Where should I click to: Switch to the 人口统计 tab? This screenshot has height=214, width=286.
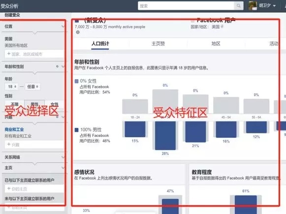tap(100, 44)
